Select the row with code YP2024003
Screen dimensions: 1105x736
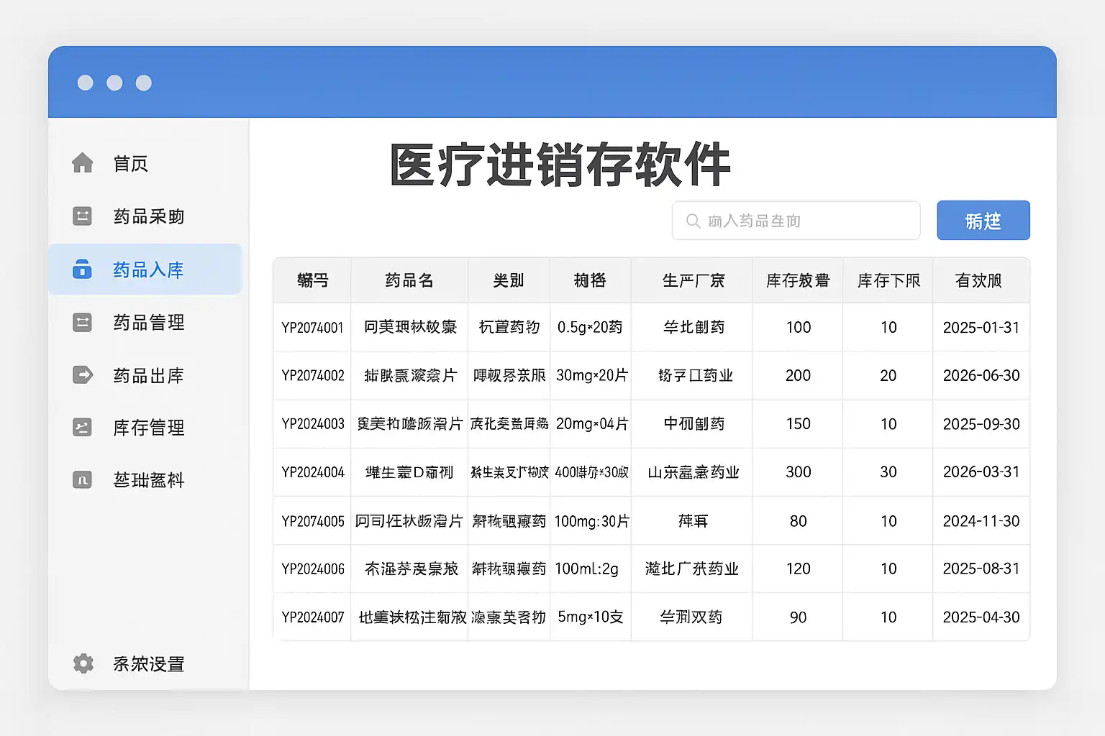point(313,424)
